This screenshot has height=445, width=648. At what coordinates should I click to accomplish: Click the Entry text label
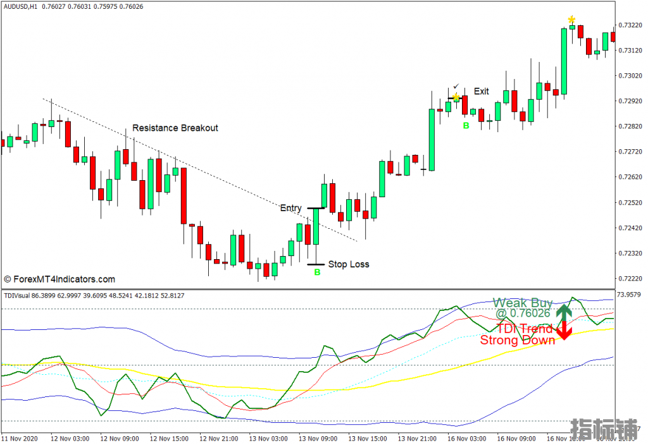(291, 208)
